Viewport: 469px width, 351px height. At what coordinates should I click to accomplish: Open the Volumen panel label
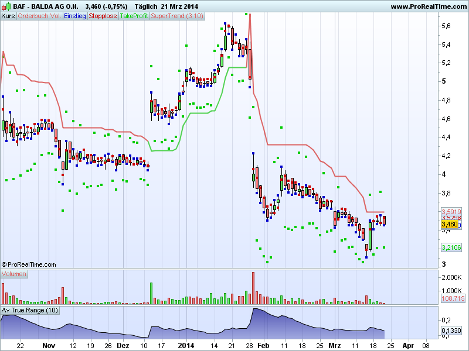[14, 274]
